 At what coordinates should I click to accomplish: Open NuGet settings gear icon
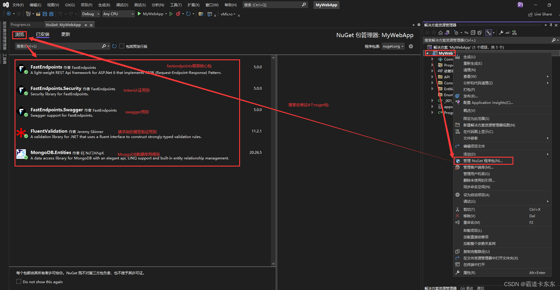(411, 46)
